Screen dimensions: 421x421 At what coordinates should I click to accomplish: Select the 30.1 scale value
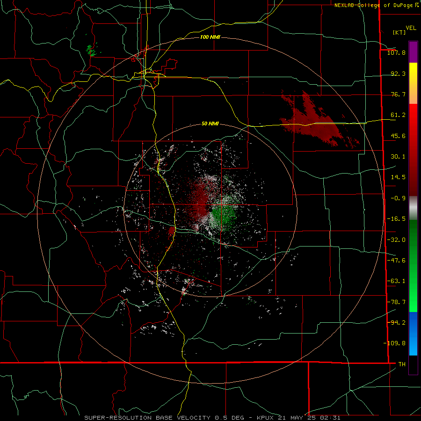coord(398,157)
